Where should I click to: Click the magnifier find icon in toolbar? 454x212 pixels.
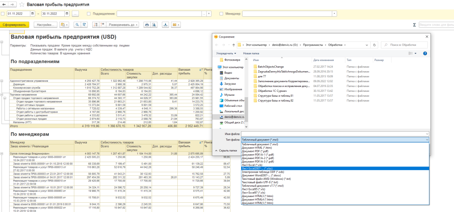coord(77,25)
